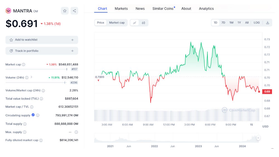The width and height of the screenshot is (279, 157).
Task: Click the volume bars under the chart
Action: 177,115
